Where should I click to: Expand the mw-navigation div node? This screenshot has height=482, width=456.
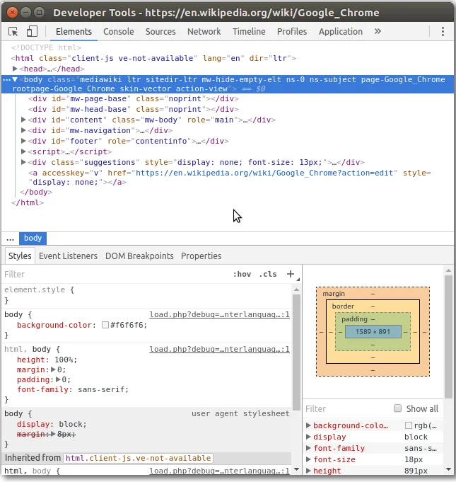(x=23, y=130)
